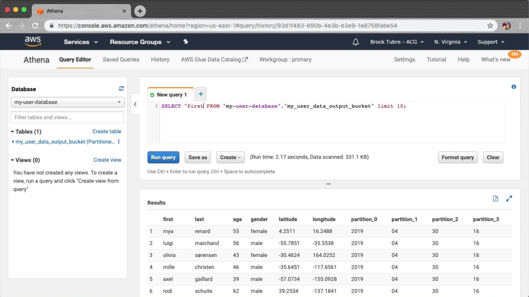
Task: Refresh the database list icon
Action: [x=121, y=89]
